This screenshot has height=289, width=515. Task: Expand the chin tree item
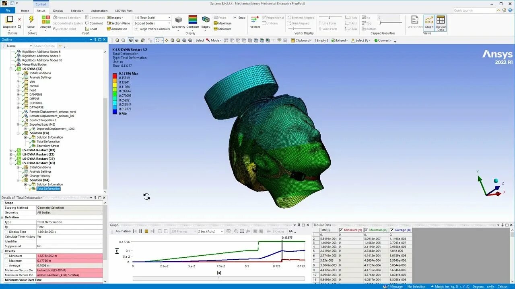[18, 81]
